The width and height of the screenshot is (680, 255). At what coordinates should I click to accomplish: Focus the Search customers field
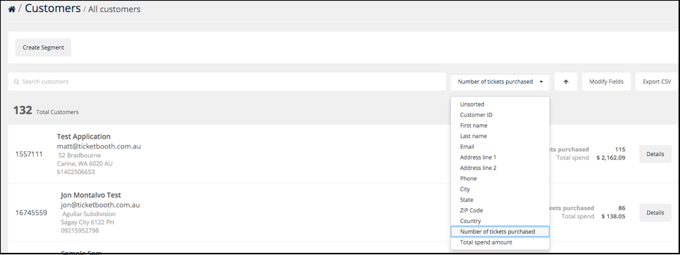pyautogui.click(x=227, y=82)
